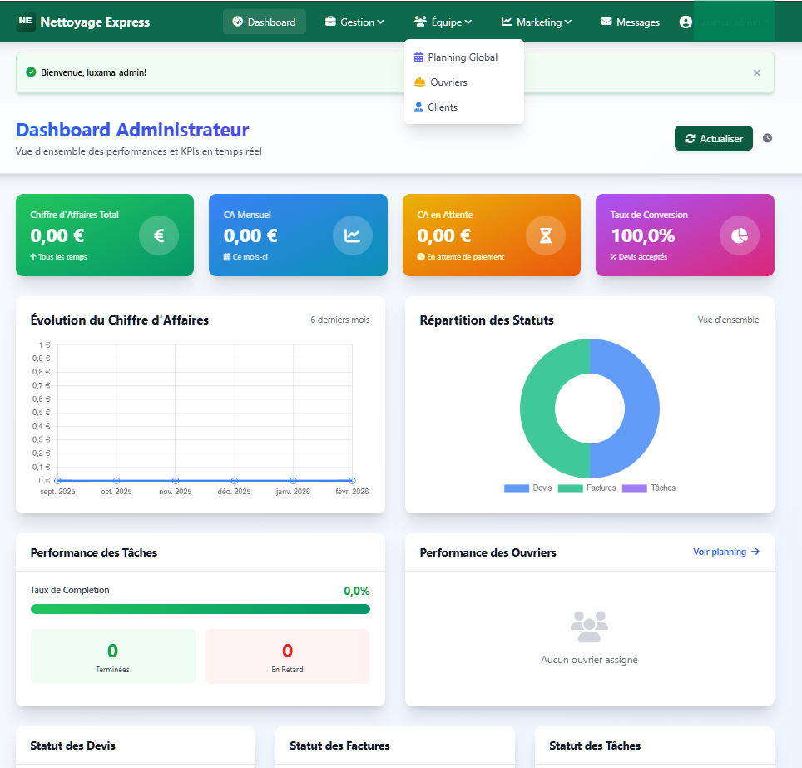Viewport: 802px width, 768px height.
Task: Click the févr. 2026 chart data point
Action: [x=353, y=480]
